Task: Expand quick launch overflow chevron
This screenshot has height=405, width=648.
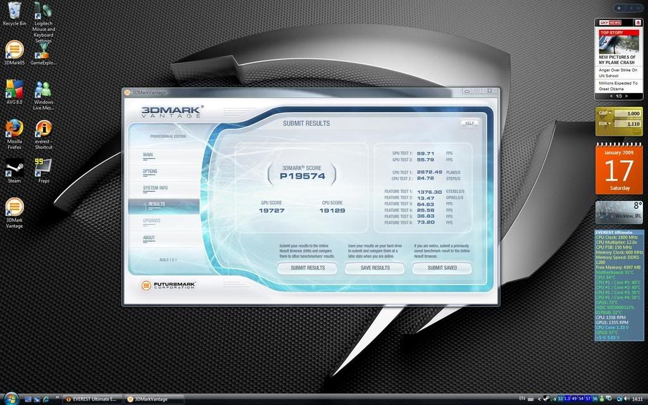Action: click(57, 397)
